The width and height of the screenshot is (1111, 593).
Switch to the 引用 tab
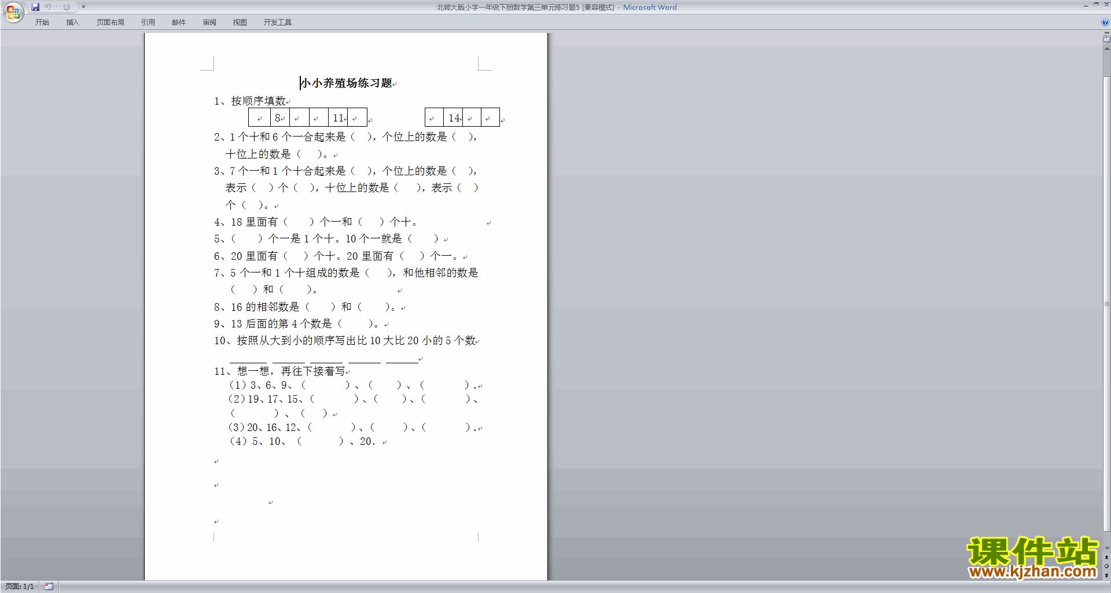point(148,23)
